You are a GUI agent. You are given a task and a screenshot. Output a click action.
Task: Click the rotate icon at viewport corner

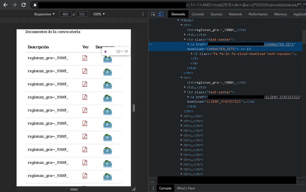pyautogui.click(x=134, y=189)
